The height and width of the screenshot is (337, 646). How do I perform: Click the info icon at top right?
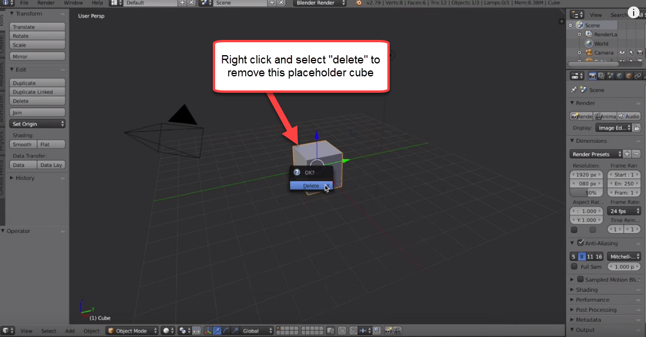(x=633, y=13)
